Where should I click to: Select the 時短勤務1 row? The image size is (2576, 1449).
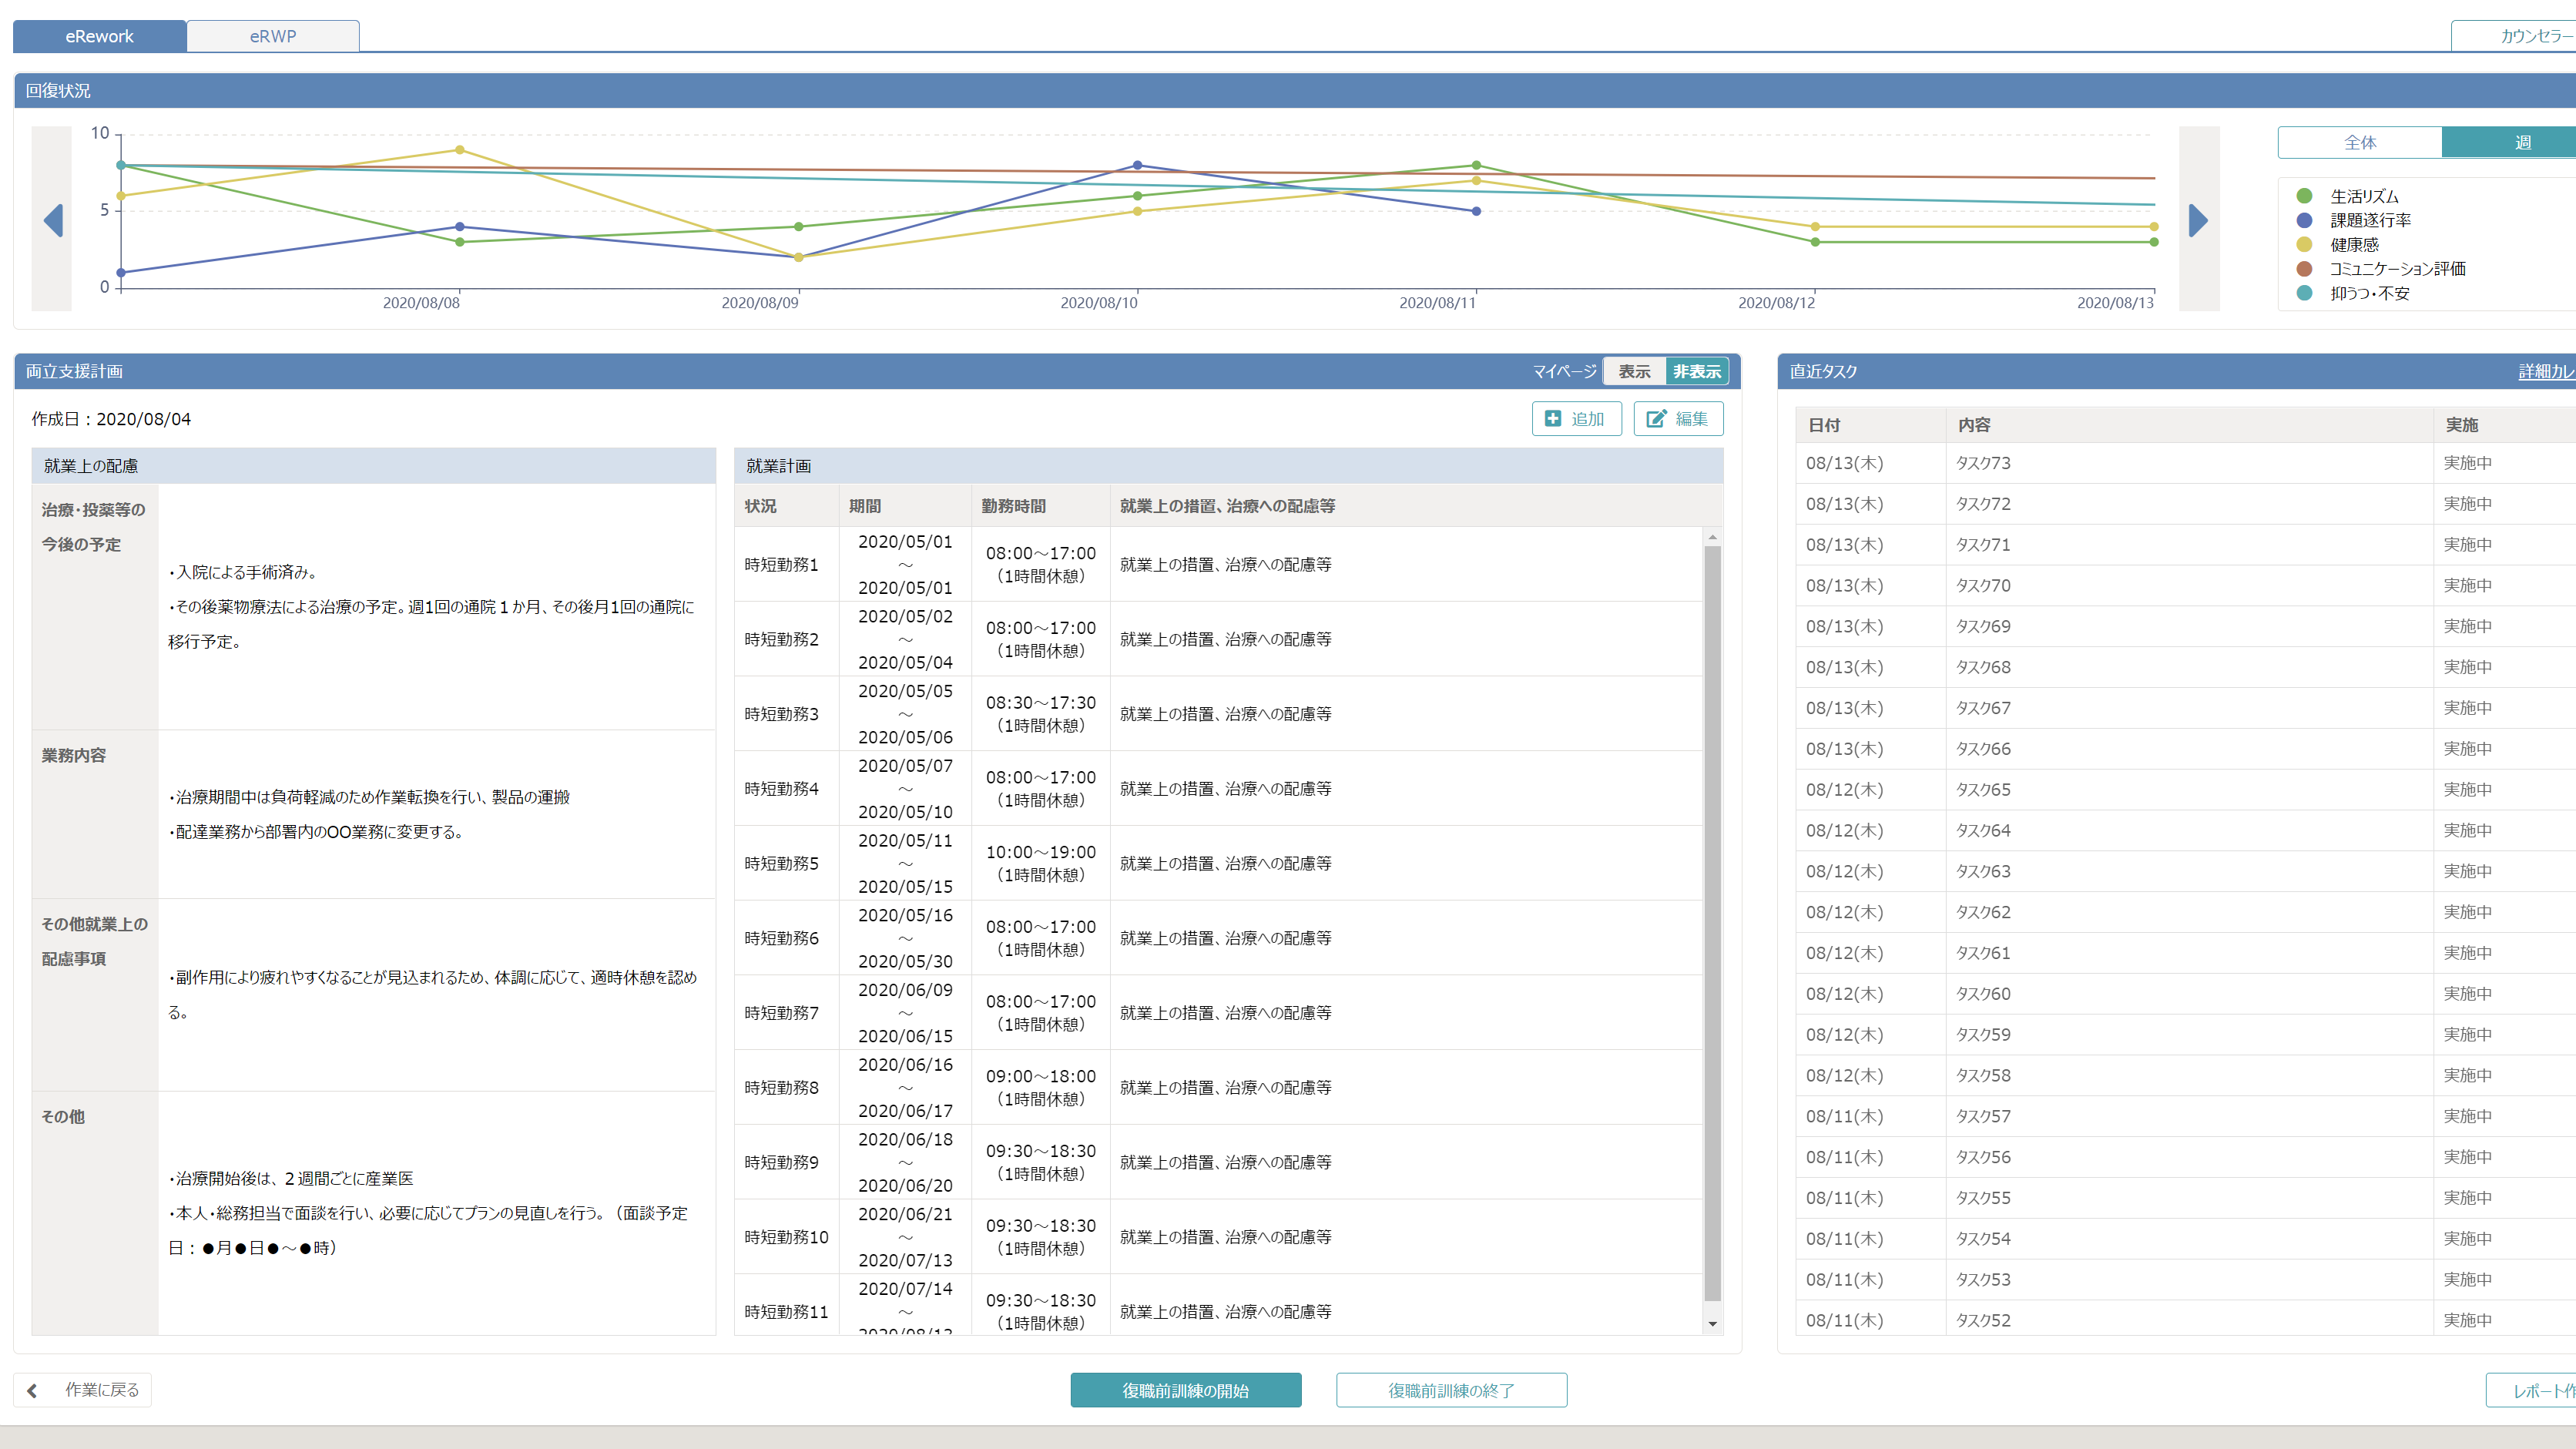tap(1218, 564)
